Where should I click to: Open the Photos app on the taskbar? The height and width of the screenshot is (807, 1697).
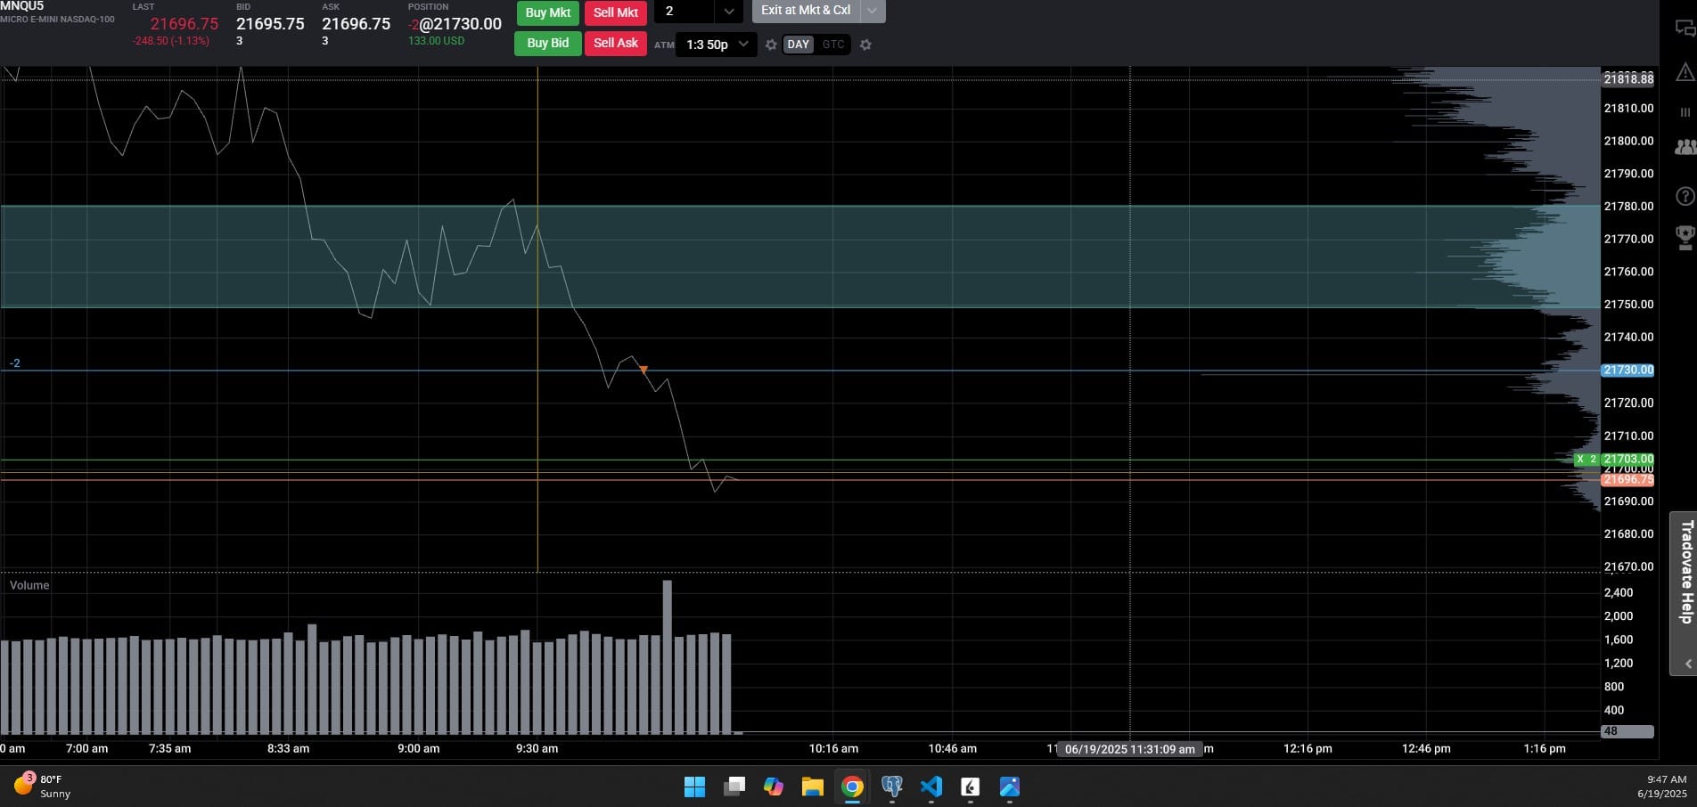(1009, 787)
